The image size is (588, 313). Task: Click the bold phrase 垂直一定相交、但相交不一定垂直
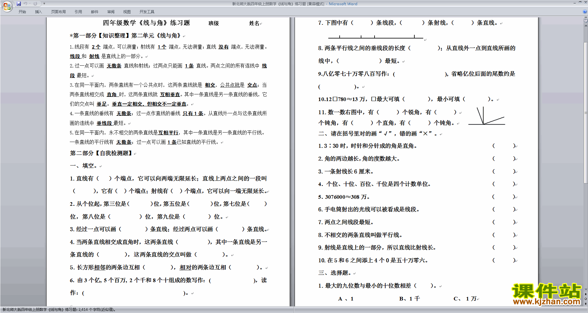coord(149,104)
